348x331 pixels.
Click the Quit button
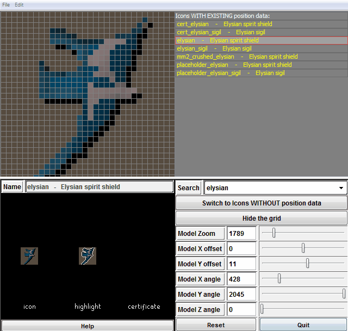click(303, 325)
